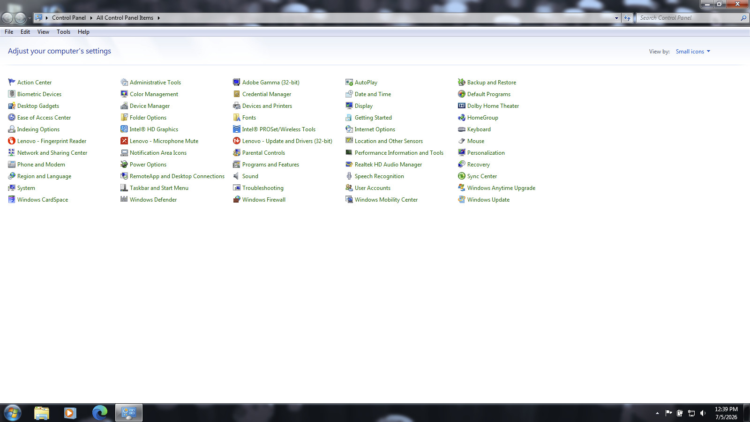This screenshot has height=422, width=750.
Task: Click the network icon in system tray
Action: click(691, 413)
